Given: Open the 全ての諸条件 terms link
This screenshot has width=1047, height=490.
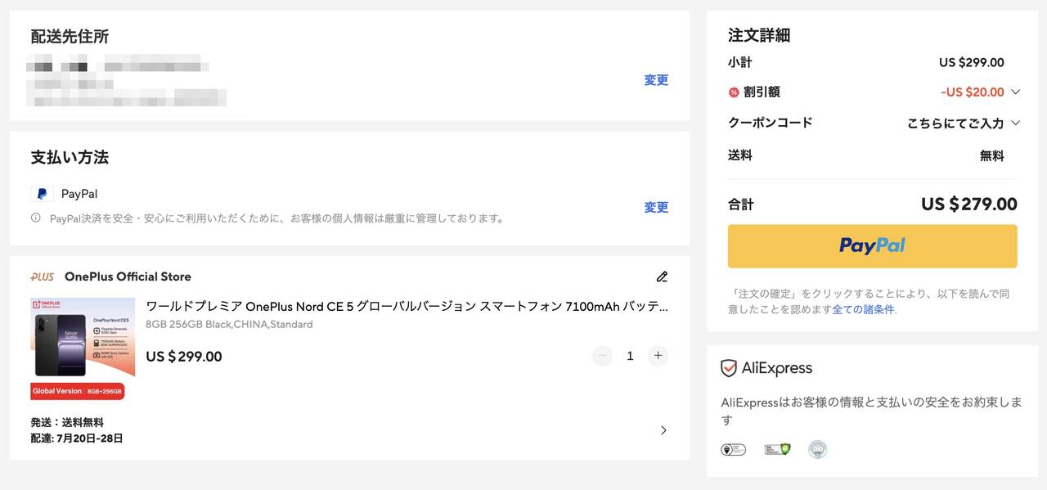Looking at the screenshot, I should (863, 309).
